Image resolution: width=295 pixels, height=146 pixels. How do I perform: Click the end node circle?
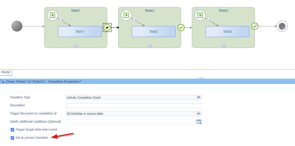coord(282,26)
